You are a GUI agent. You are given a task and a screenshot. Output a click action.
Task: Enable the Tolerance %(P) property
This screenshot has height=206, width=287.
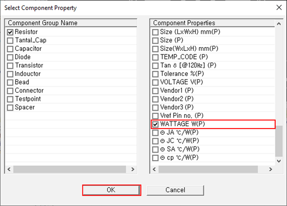pos(155,74)
